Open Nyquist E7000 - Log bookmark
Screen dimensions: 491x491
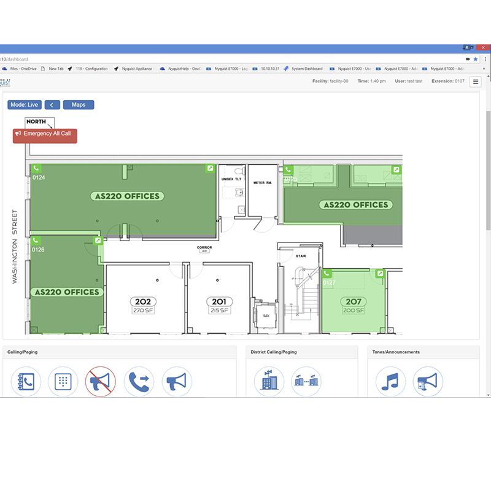(227, 69)
